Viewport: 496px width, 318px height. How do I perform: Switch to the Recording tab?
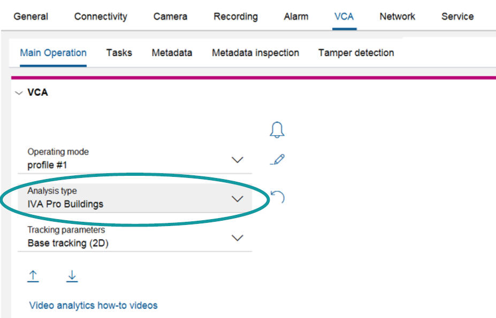click(235, 17)
